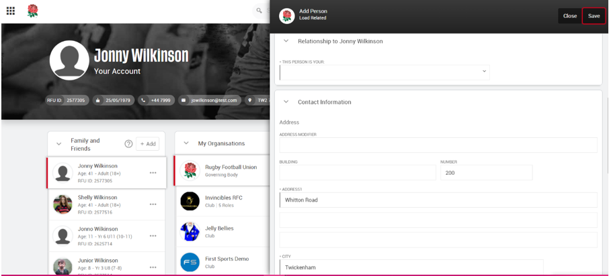Open the 'This person is your' dropdown
609x276 pixels.
pyautogui.click(x=384, y=72)
